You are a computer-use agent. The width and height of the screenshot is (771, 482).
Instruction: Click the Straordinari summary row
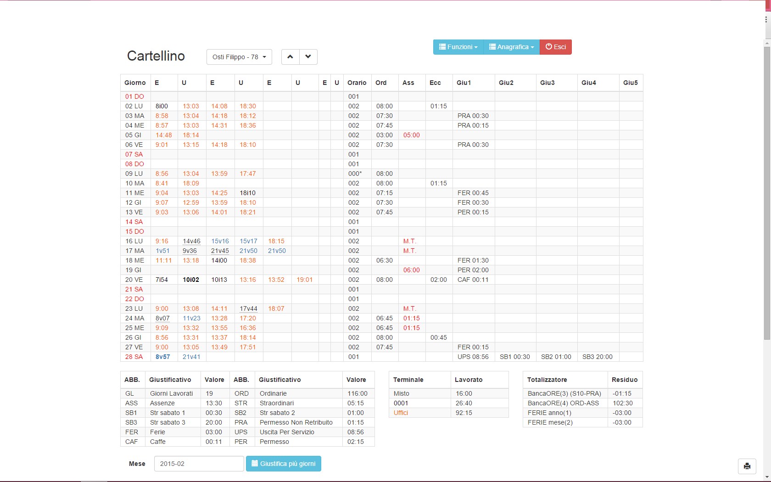pos(302,403)
